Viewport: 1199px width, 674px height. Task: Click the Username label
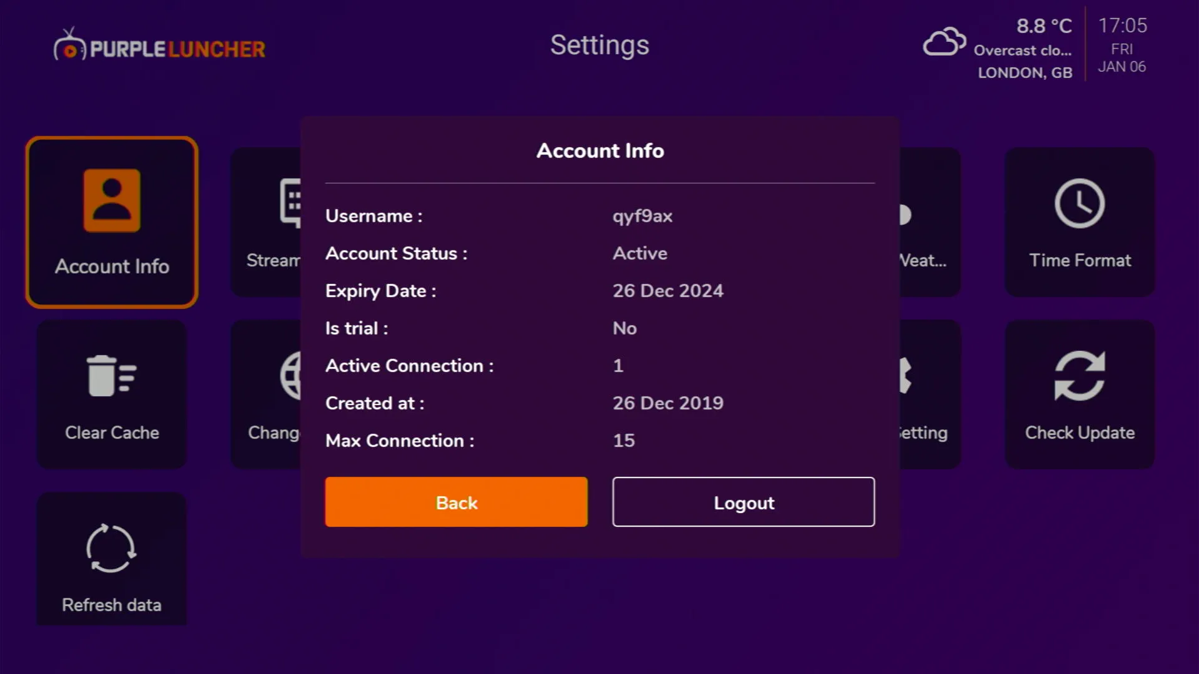pyautogui.click(x=373, y=216)
